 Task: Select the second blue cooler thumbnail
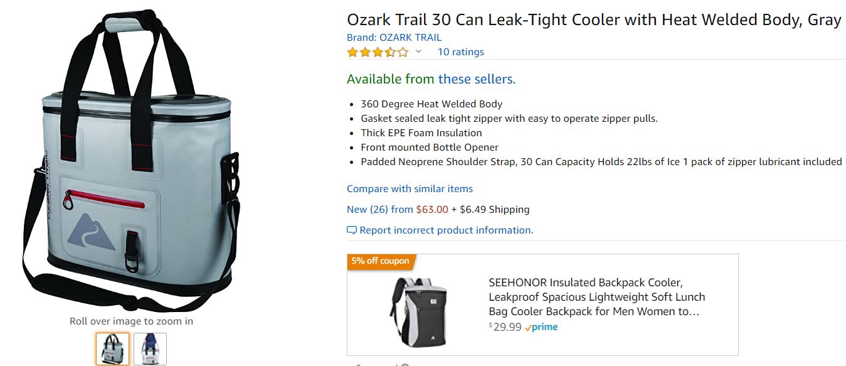(151, 349)
